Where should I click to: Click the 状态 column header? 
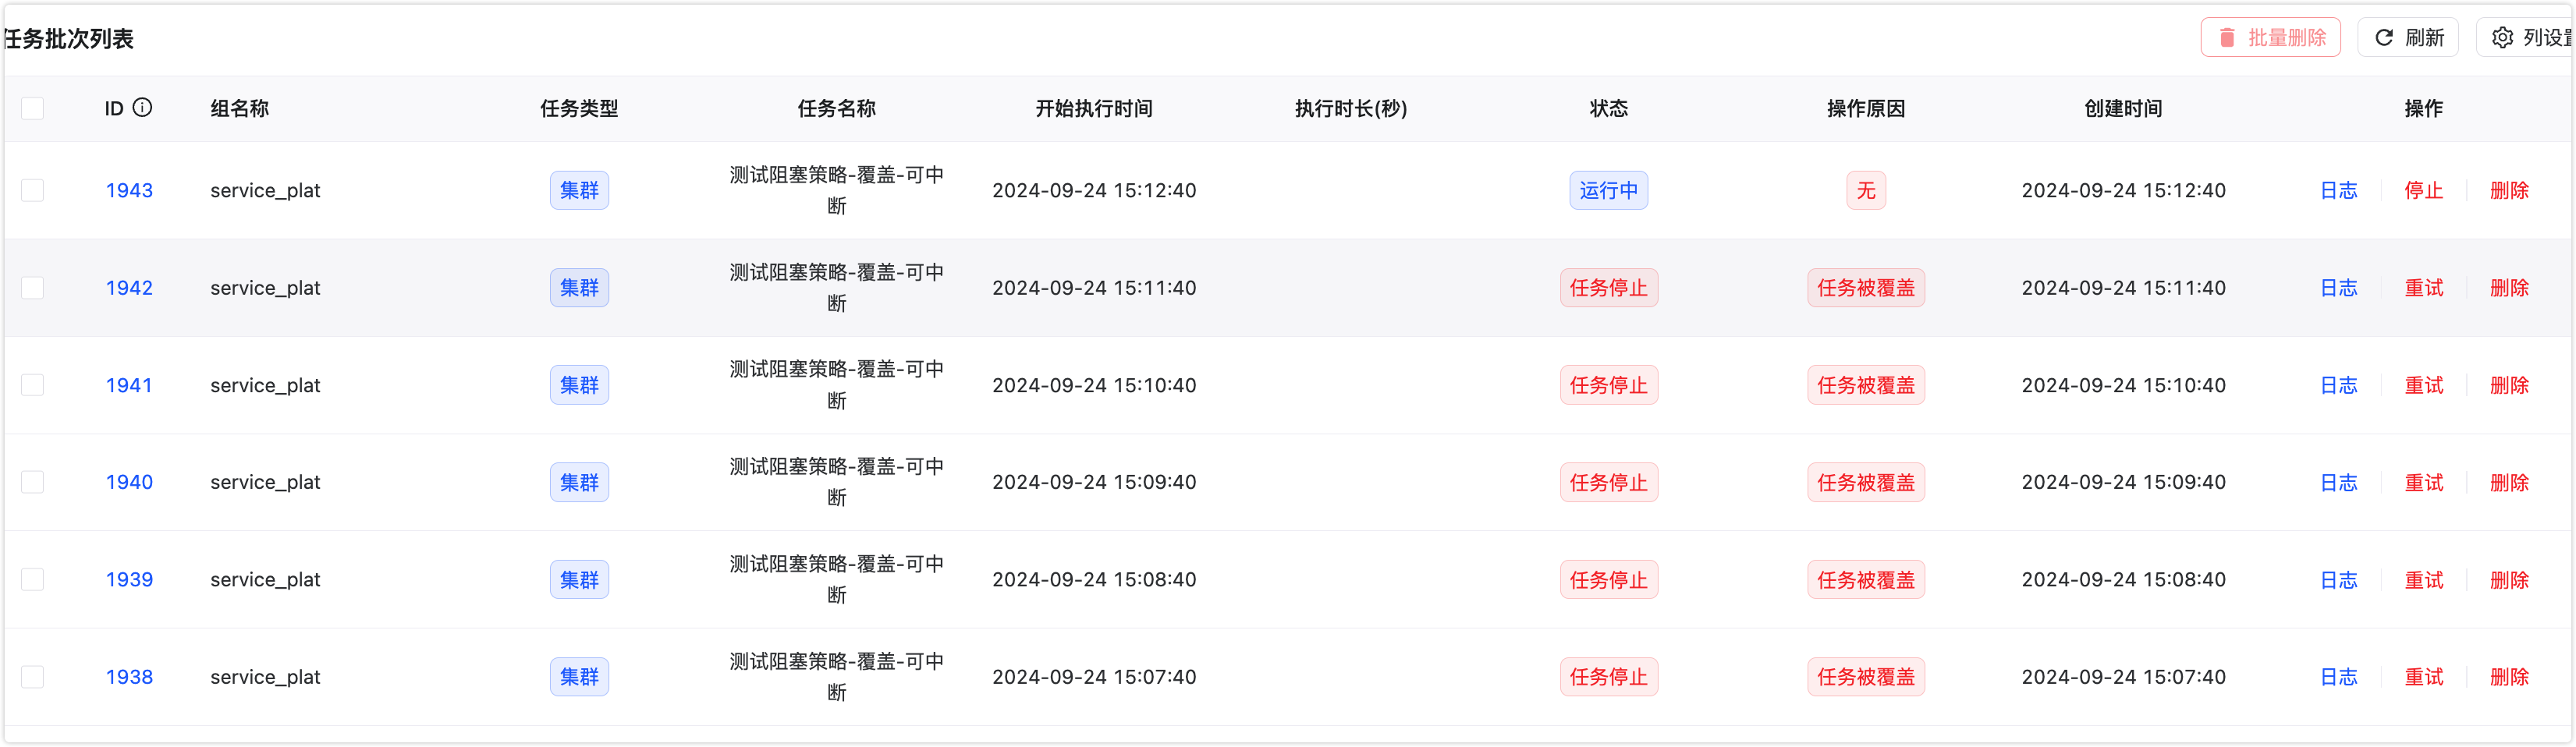point(1608,108)
